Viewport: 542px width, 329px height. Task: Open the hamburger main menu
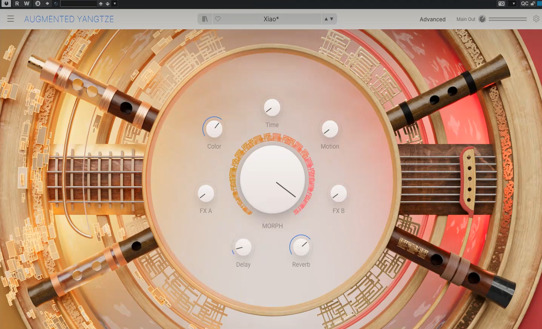pyautogui.click(x=11, y=19)
